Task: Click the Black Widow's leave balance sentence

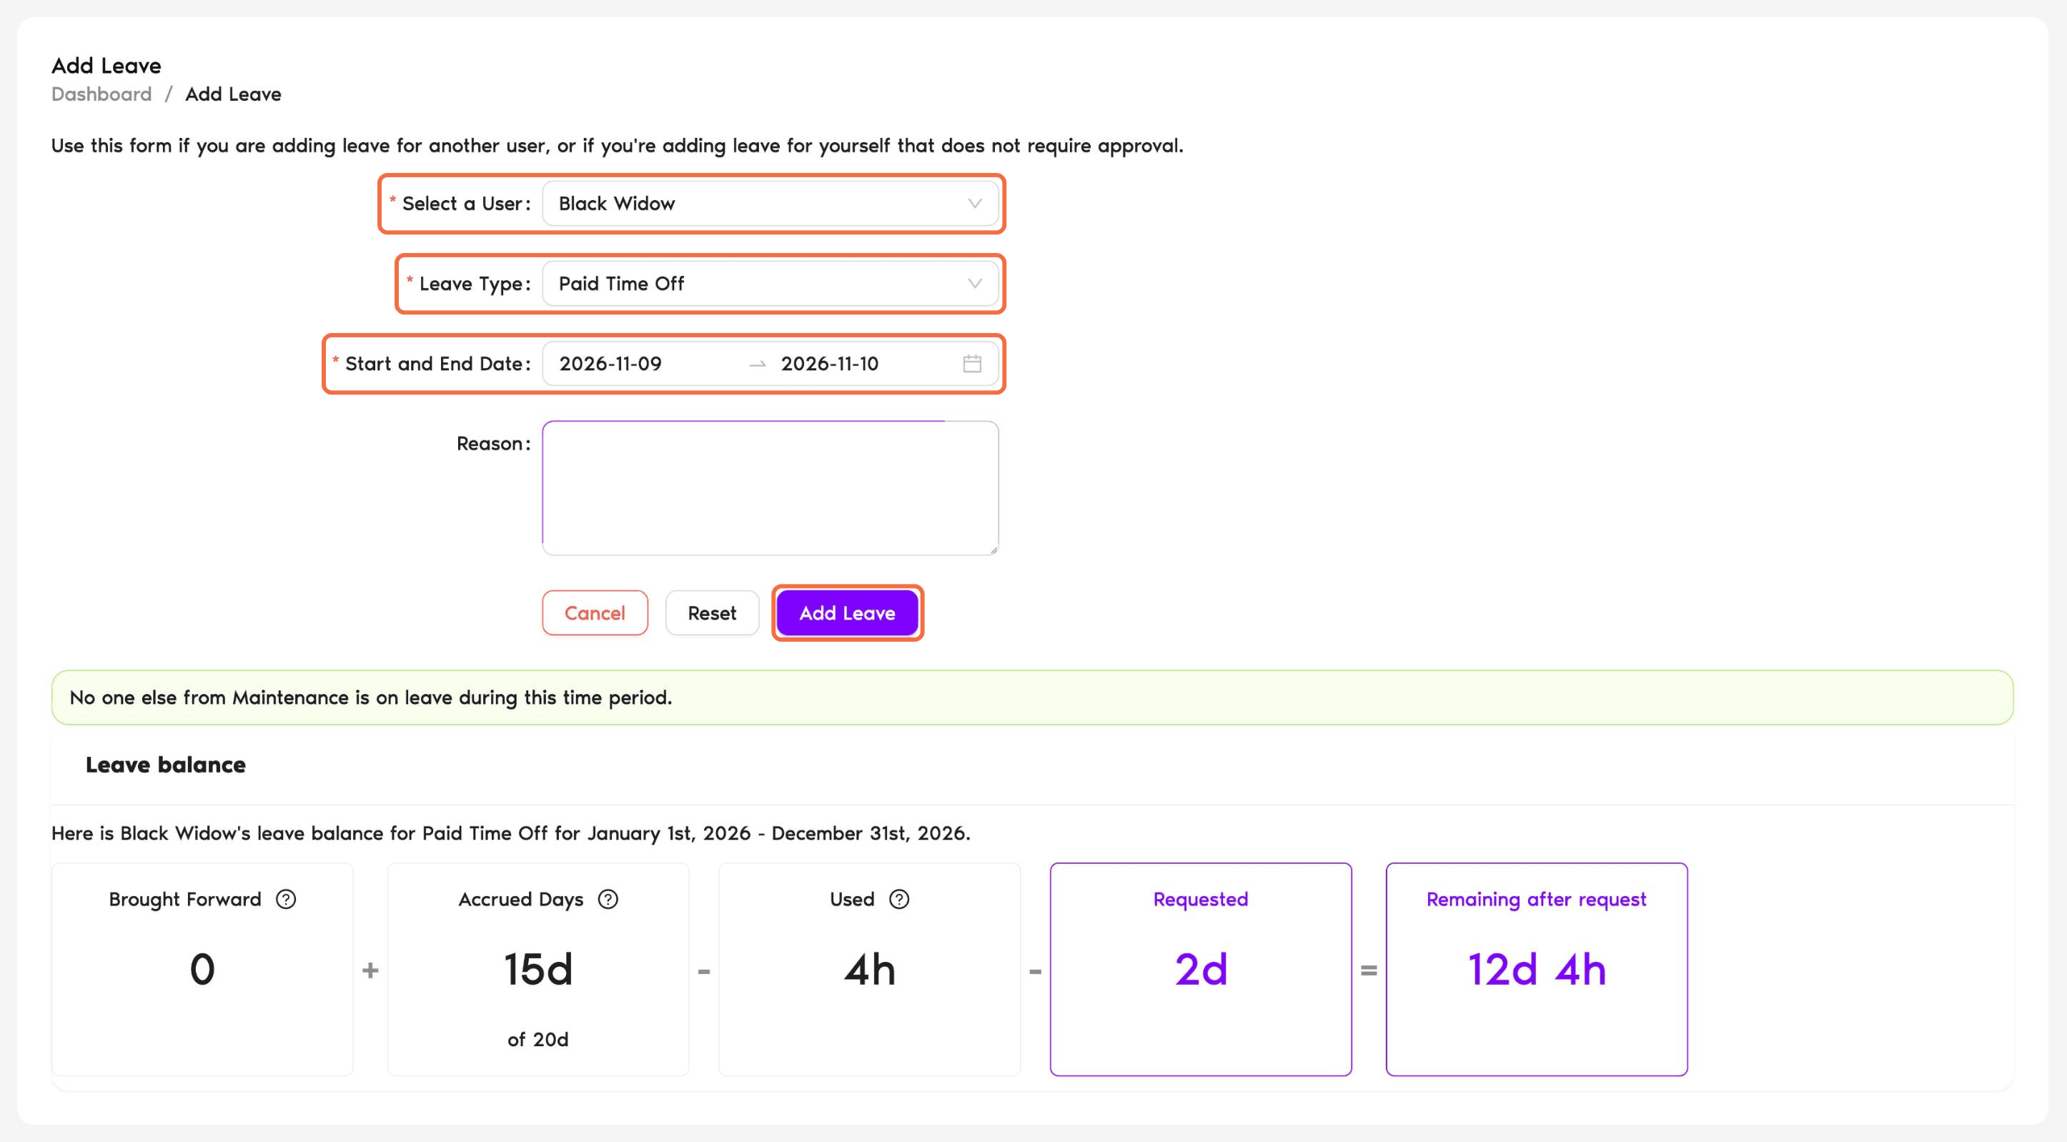Action: click(511, 834)
